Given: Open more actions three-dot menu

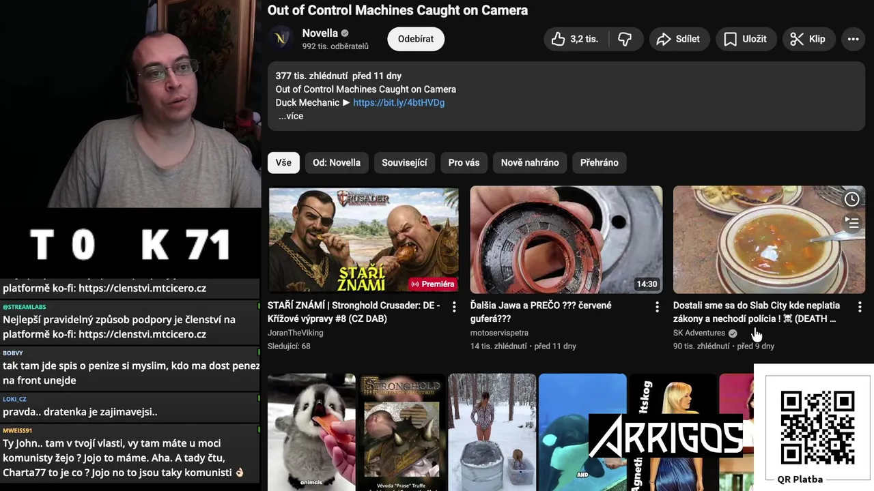Looking at the screenshot, I should pos(854,39).
